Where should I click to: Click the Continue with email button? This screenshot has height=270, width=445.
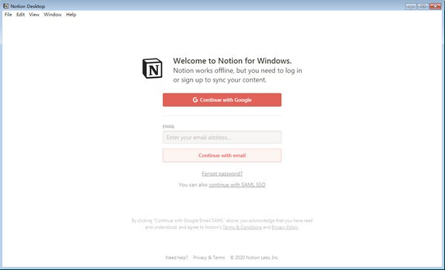coord(222,156)
